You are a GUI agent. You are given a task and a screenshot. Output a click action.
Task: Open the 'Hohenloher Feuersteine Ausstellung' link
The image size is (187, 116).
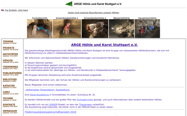(x=47, y=90)
